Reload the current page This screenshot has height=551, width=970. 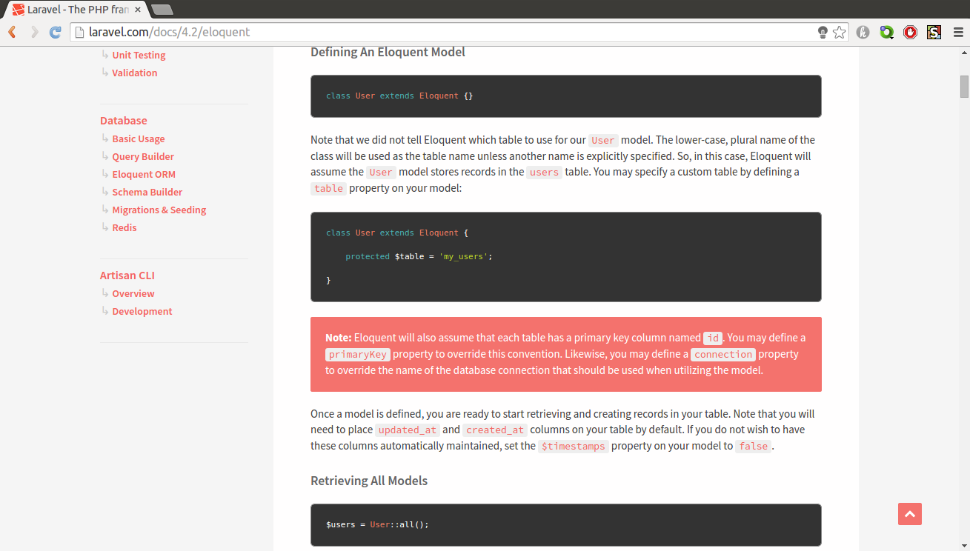point(55,32)
